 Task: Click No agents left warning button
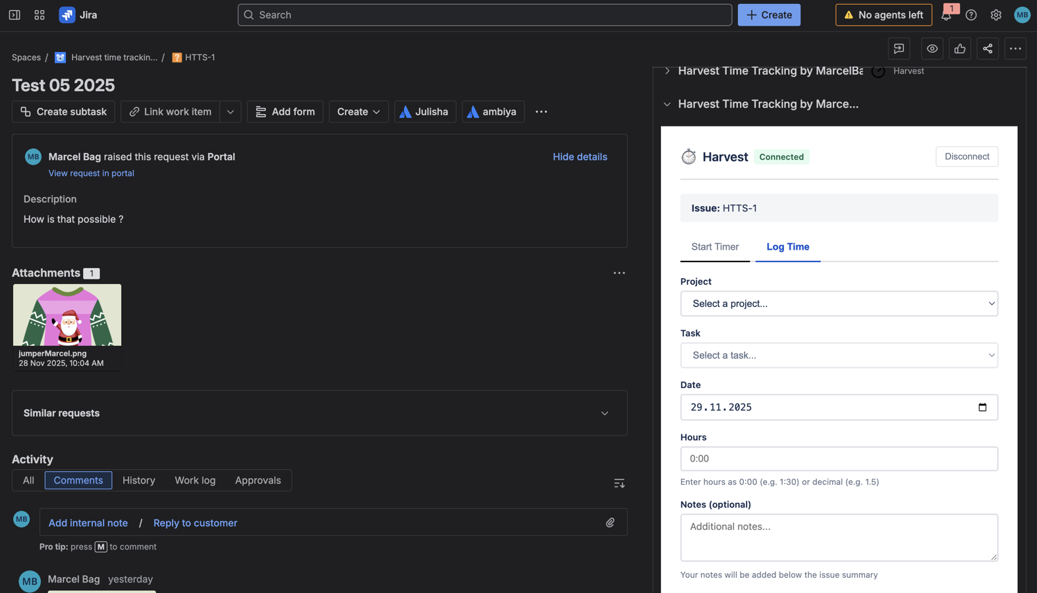[x=883, y=14]
